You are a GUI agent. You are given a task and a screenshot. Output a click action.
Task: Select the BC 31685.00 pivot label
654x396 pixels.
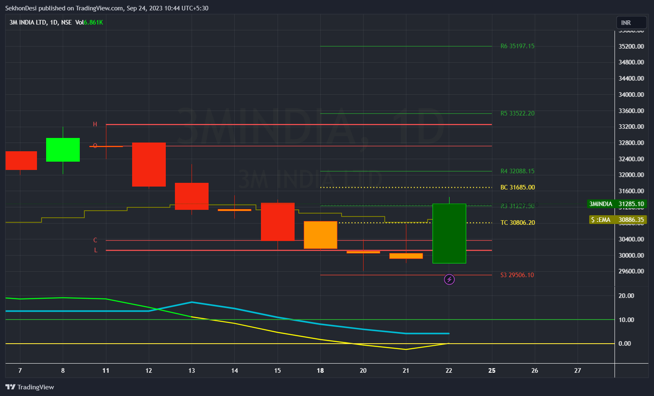pyautogui.click(x=517, y=187)
